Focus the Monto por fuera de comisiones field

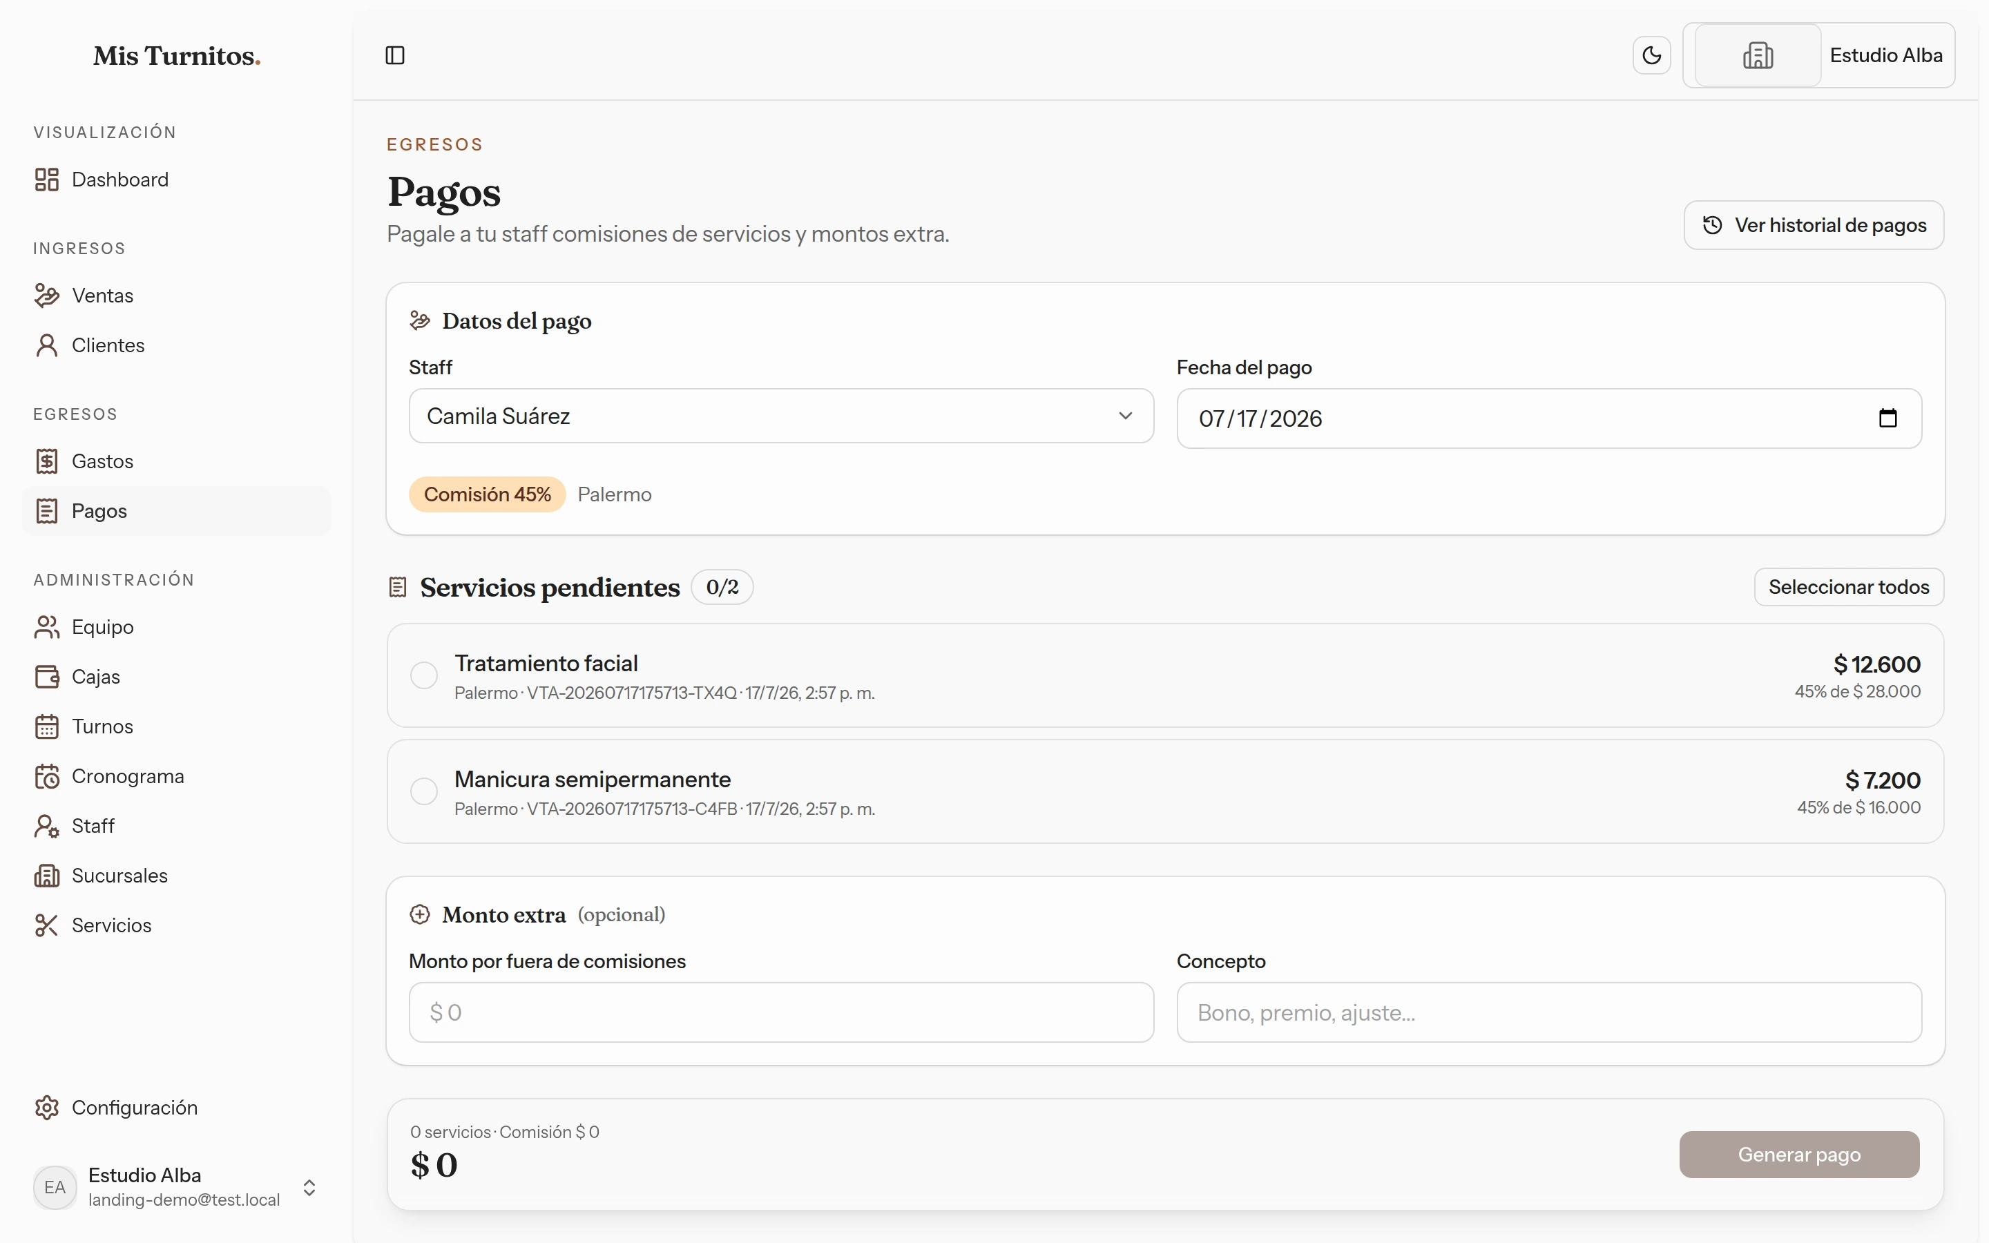click(x=781, y=1012)
